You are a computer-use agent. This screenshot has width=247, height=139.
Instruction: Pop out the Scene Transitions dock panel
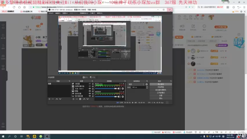pyautogui.click(x=147, y=81)
